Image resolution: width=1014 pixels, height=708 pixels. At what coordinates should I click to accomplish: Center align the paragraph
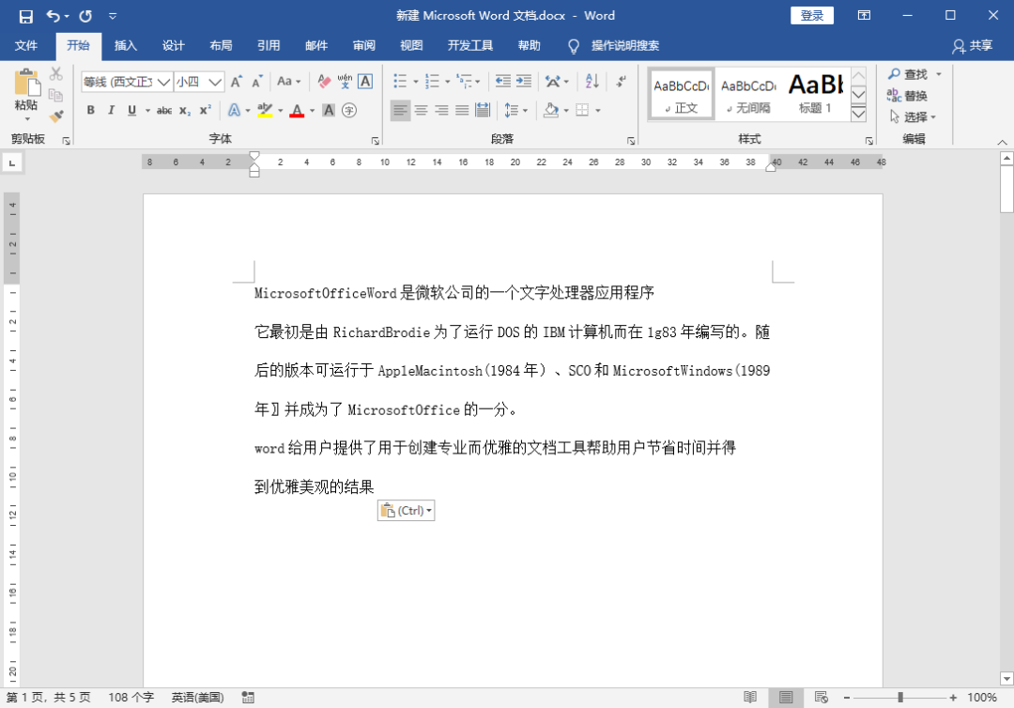click(421, 110)
